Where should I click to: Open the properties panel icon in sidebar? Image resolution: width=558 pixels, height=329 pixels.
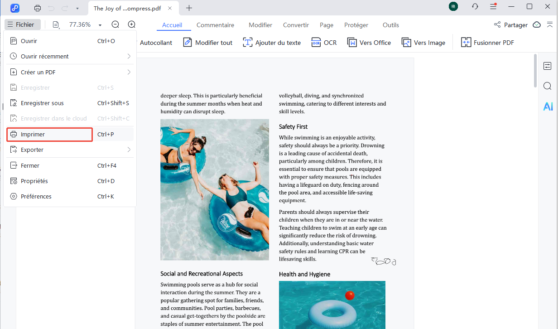(547, 66)
